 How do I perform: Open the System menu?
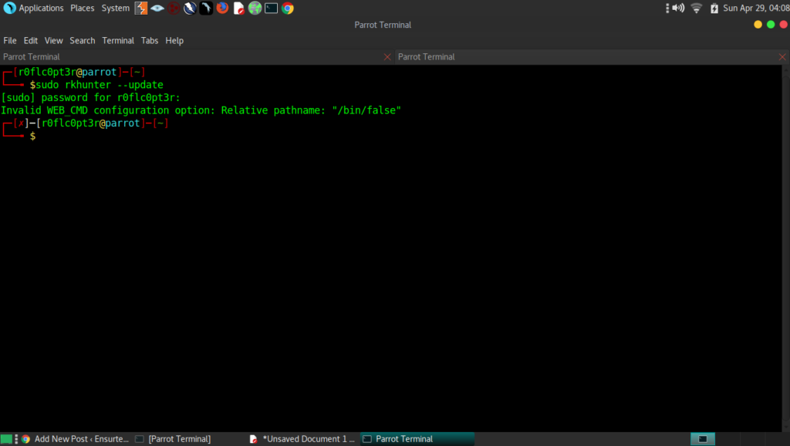116,8
